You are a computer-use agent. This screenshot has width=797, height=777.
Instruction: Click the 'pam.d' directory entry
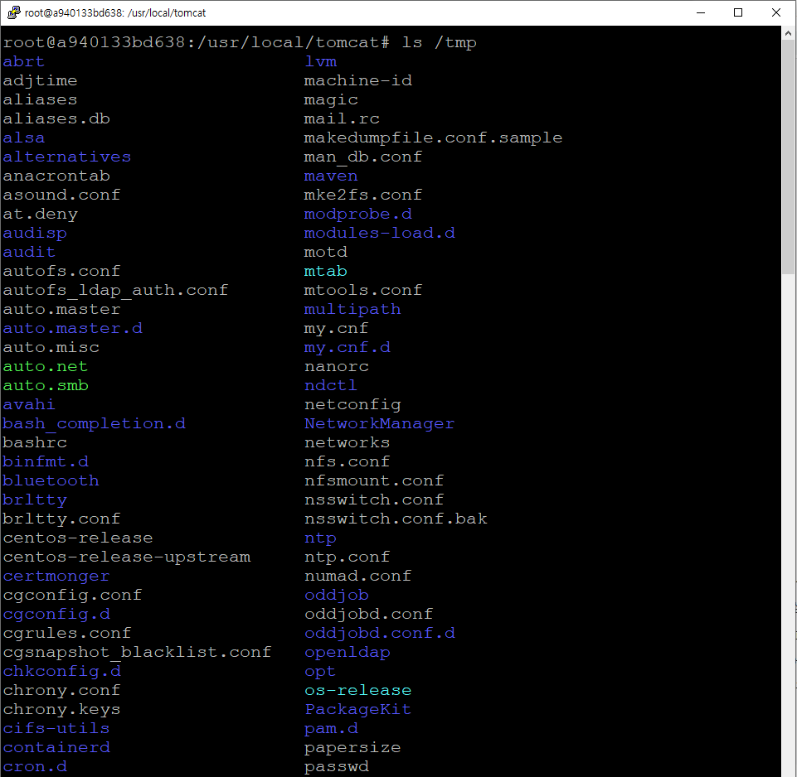coord(331,729)
